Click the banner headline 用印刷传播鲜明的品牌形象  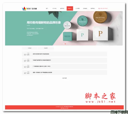44,22
